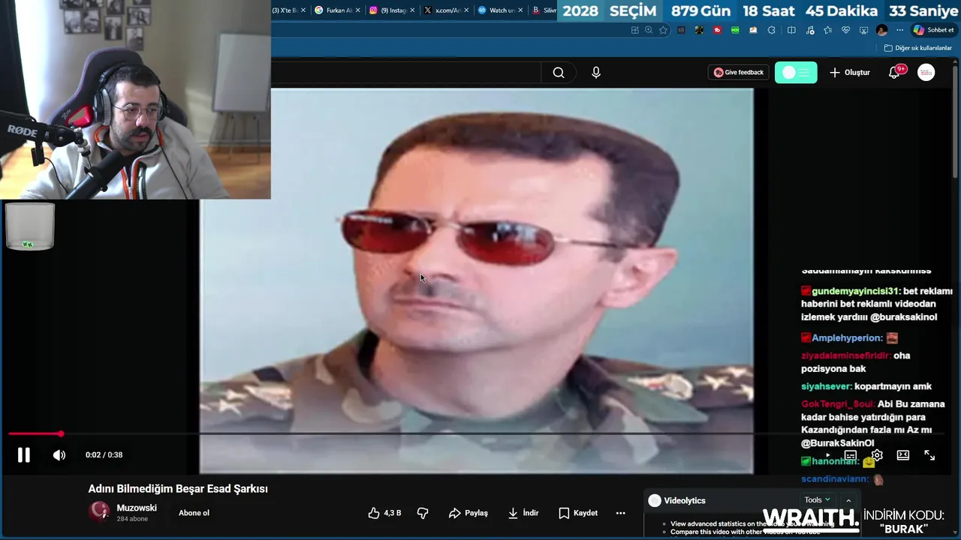Click the 0:02 / 0:38 time display
This screenshot has height=540, width=961.
point(104,454)
